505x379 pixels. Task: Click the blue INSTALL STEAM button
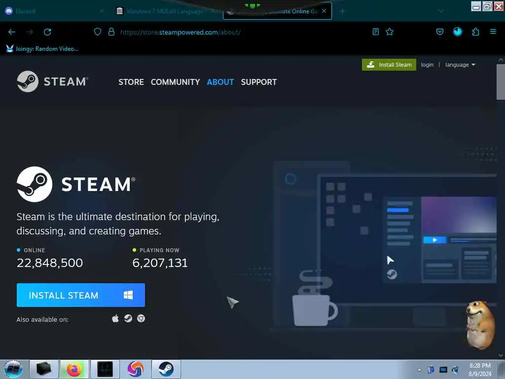81,295
